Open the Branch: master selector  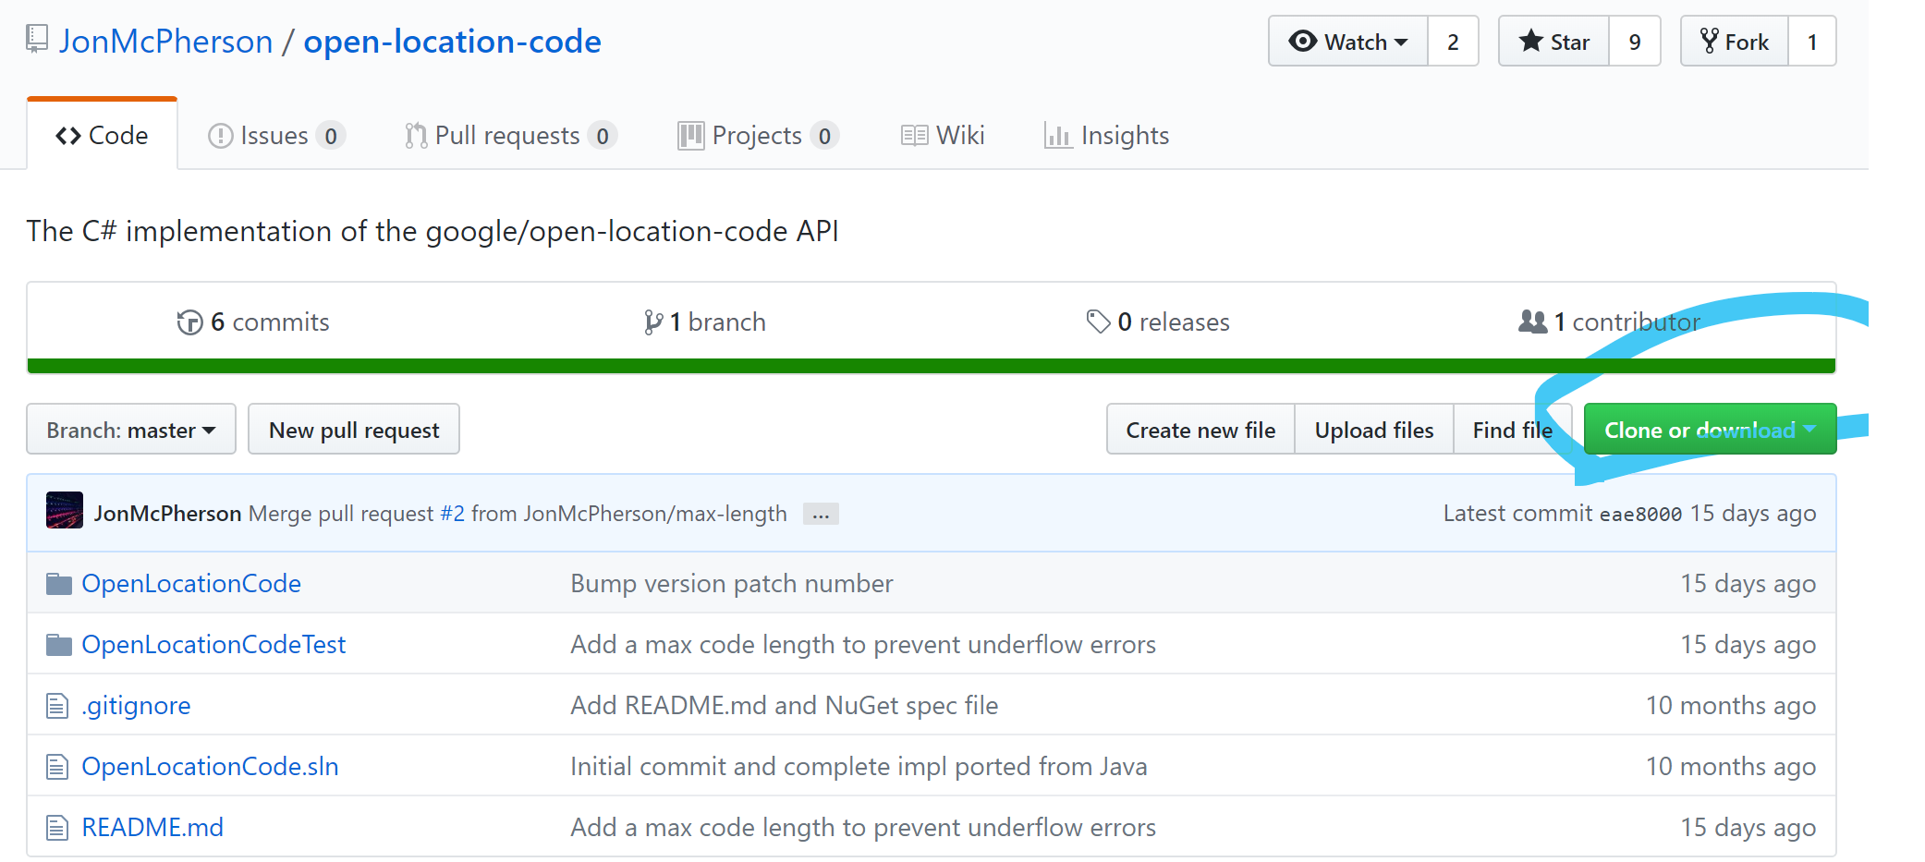130,429
